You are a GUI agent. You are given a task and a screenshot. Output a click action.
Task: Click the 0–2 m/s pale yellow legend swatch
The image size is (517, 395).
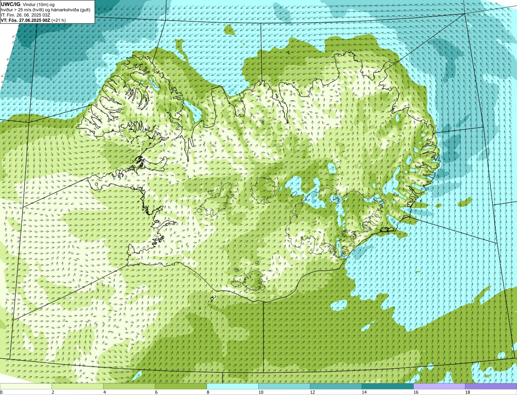tap(26, 386)
